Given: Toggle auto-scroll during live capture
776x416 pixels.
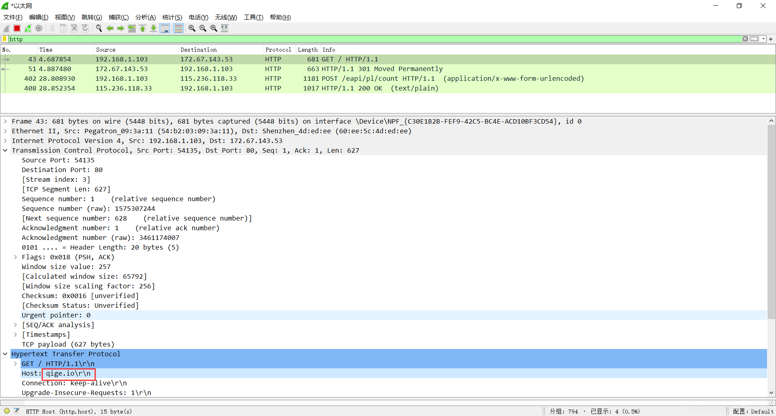Looking at the screenshot, I should (x=165, y=28).
